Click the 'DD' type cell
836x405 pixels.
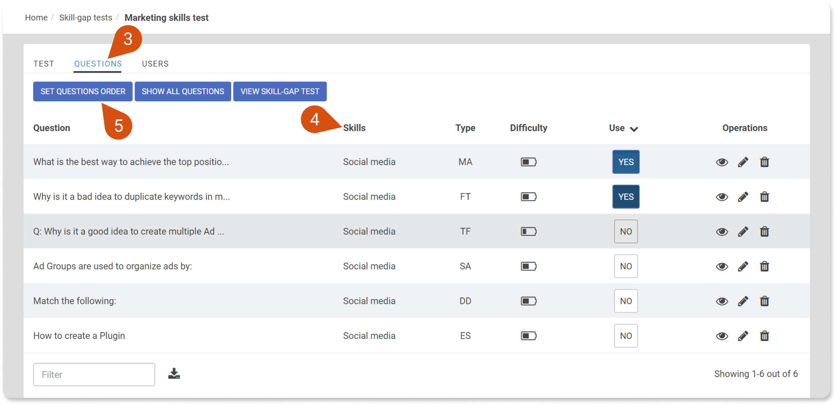(465, 301)
